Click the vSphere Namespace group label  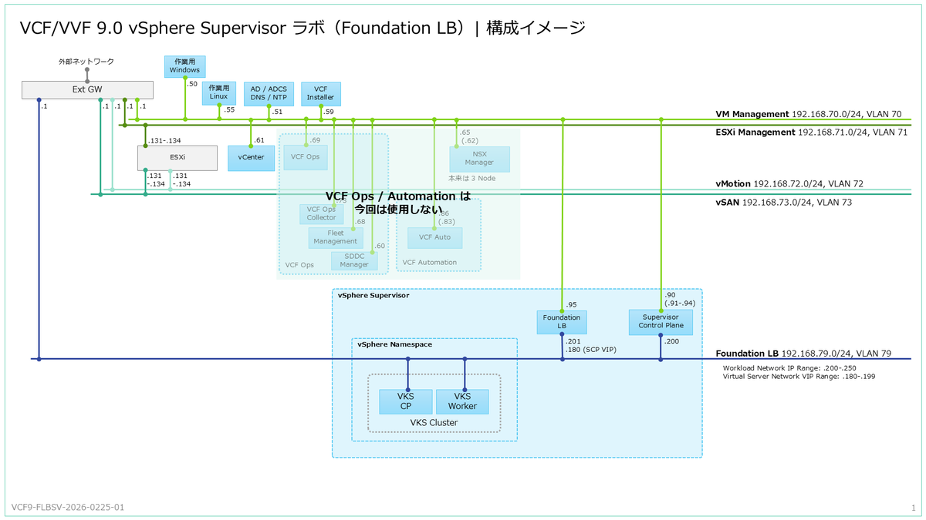click(394, 344)
